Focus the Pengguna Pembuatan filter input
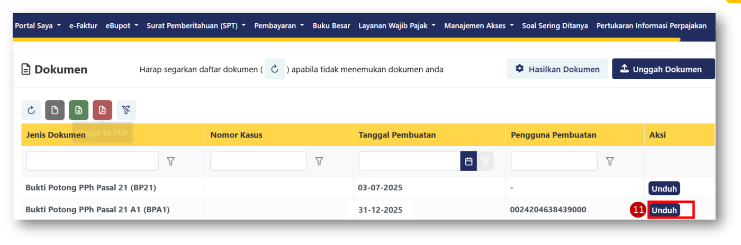 click(x=554, y=161)
